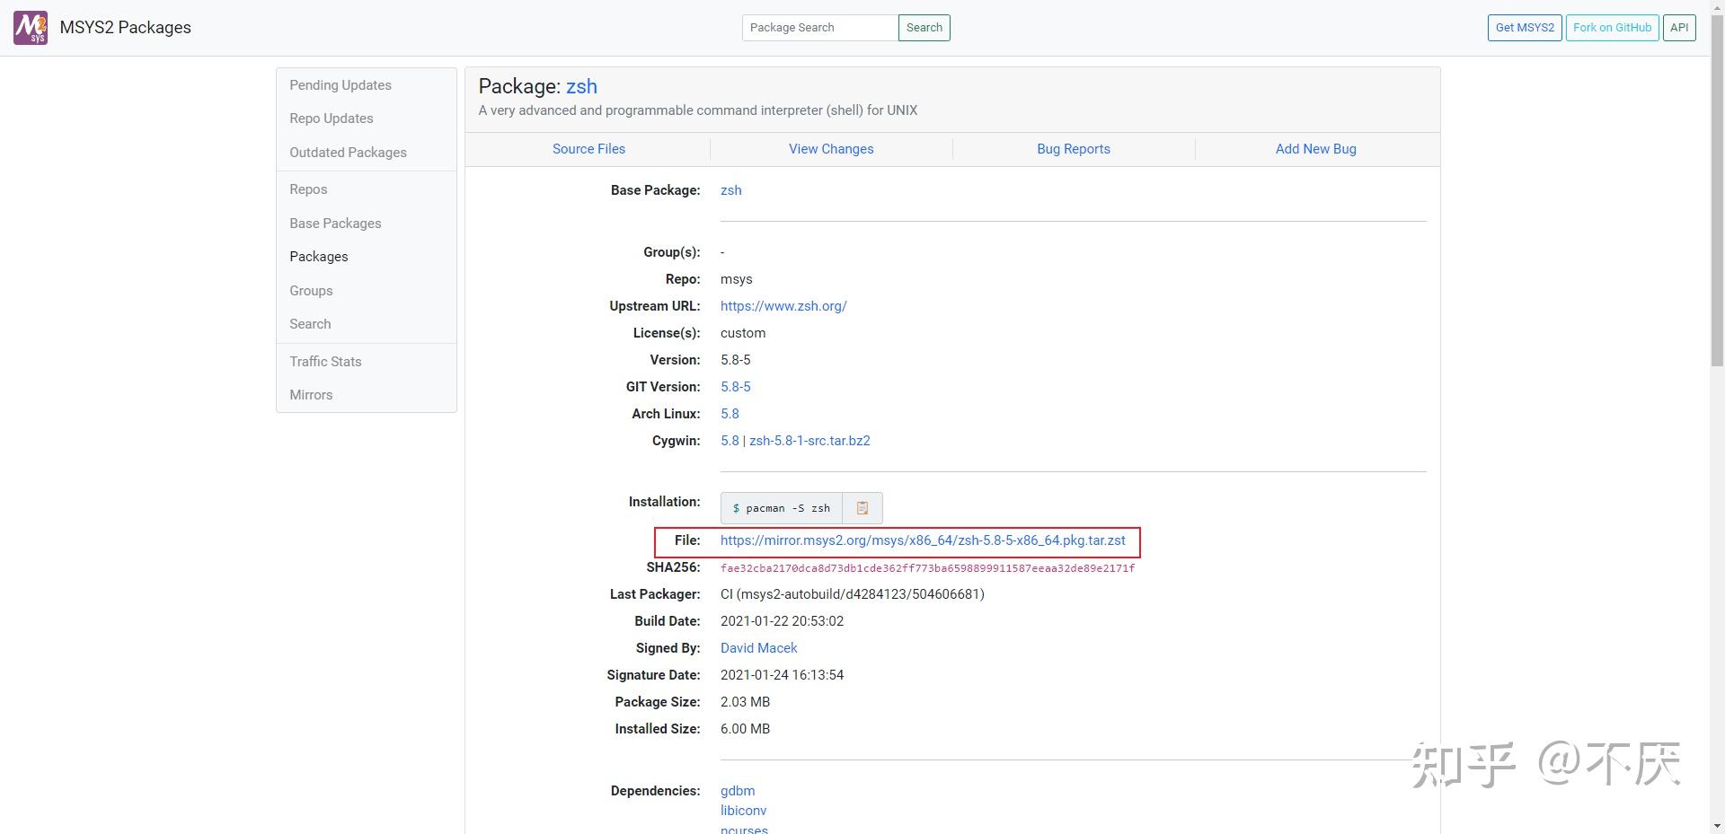Click the Version value 5.8-5
The width and height of the screenshot is (1725, 834).
pos(736,360)
